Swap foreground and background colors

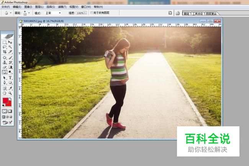coord(10,98)
